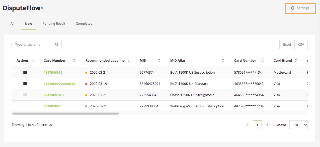Open the Pending Result tab

pos(54,23)
